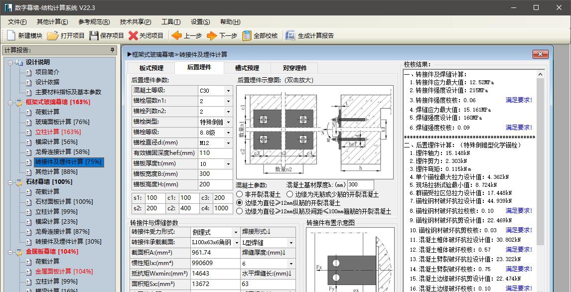The image size is (571, 292).
Task: Choose 边缘为直径≥12mm纵筋及间距≤100mm箍筋 radio option
Action: click(x=240, y=211)
